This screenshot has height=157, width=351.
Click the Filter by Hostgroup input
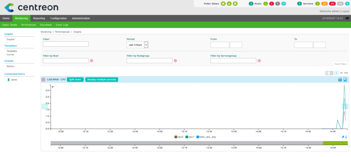tap(149, 61)
